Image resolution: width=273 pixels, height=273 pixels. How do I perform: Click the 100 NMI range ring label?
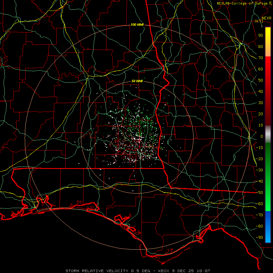(x=137, y=25)
